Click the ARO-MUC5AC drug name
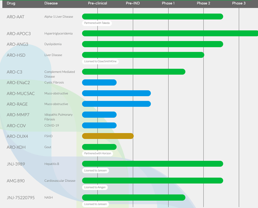Screen dimensions: 258x208 coord(21,93)
